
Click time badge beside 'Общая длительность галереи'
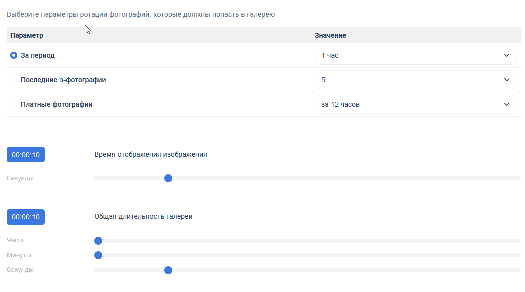coord(26,217)
